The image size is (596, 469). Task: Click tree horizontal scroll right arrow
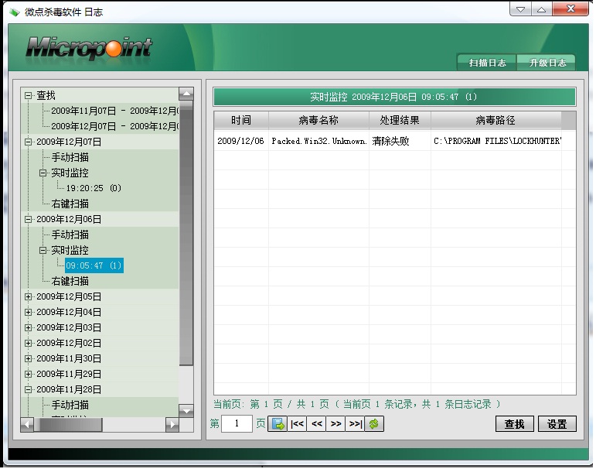pyautogui.click(x=172, y=424)
